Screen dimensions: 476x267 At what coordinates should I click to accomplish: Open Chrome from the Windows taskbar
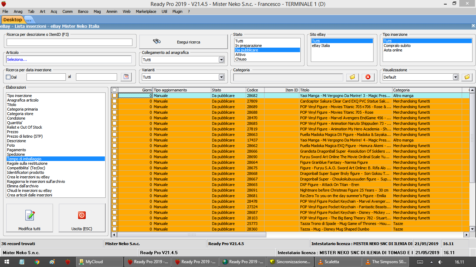37,262
